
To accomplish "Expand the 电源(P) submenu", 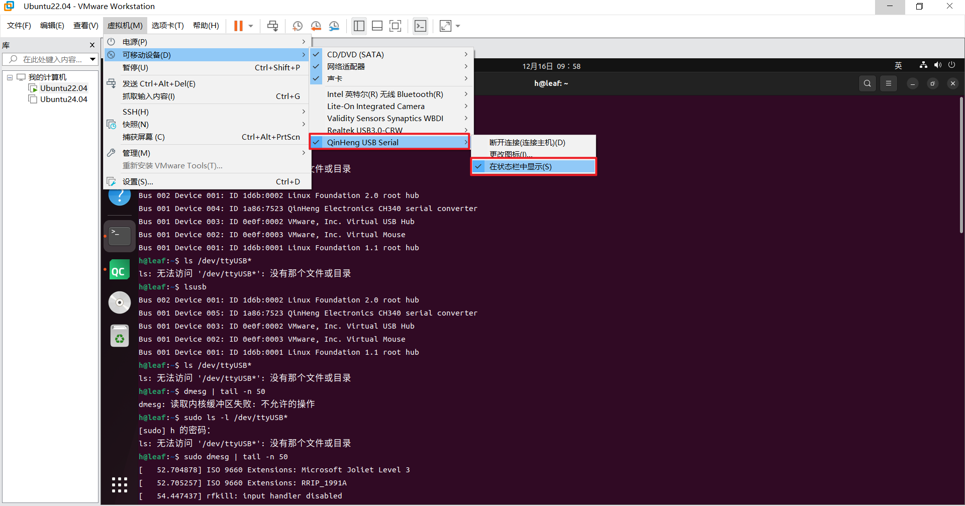I will coord(207,42).
